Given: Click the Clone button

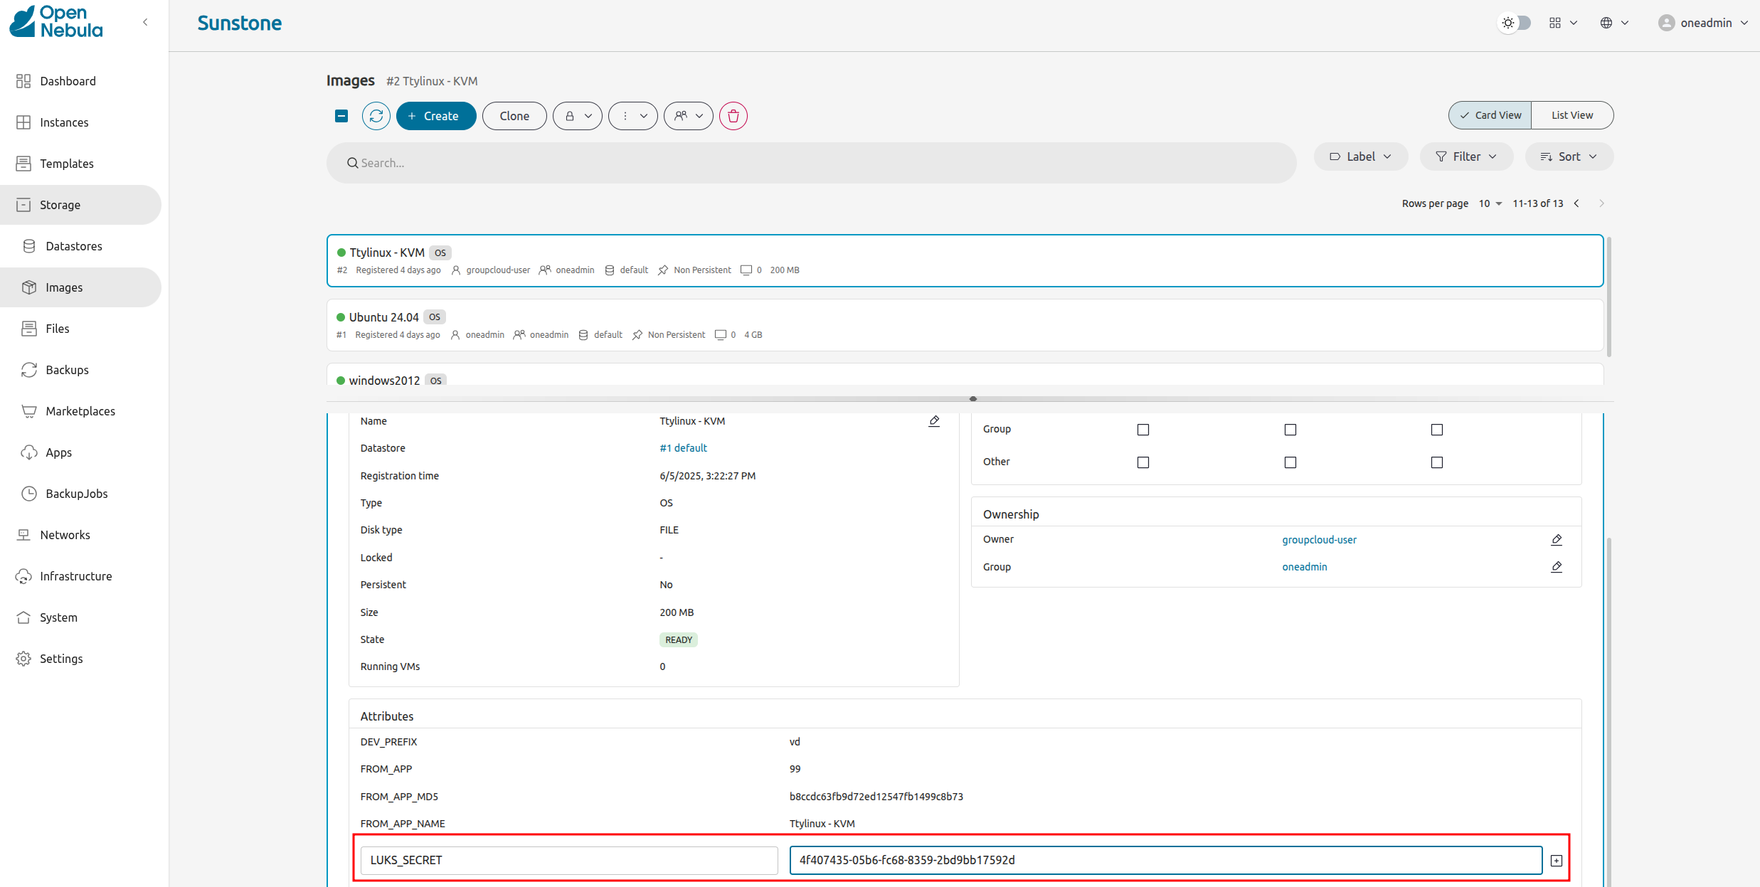Looking at the screenshot, I should (x=514, y=116).
